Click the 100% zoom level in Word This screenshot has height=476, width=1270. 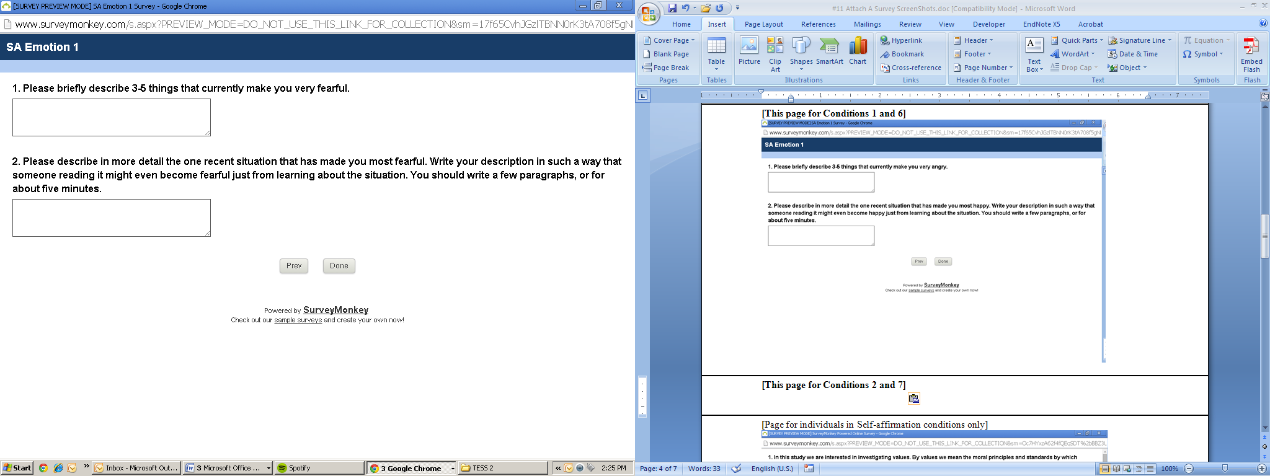1170,469
